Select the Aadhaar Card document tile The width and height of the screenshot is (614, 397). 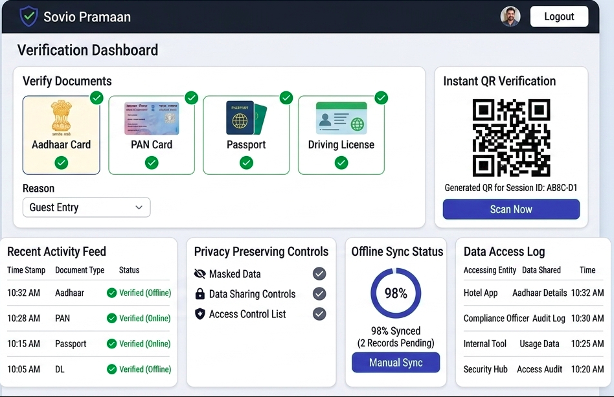(62, 135)
